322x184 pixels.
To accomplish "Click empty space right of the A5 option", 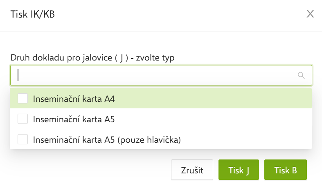I will 225,119.
